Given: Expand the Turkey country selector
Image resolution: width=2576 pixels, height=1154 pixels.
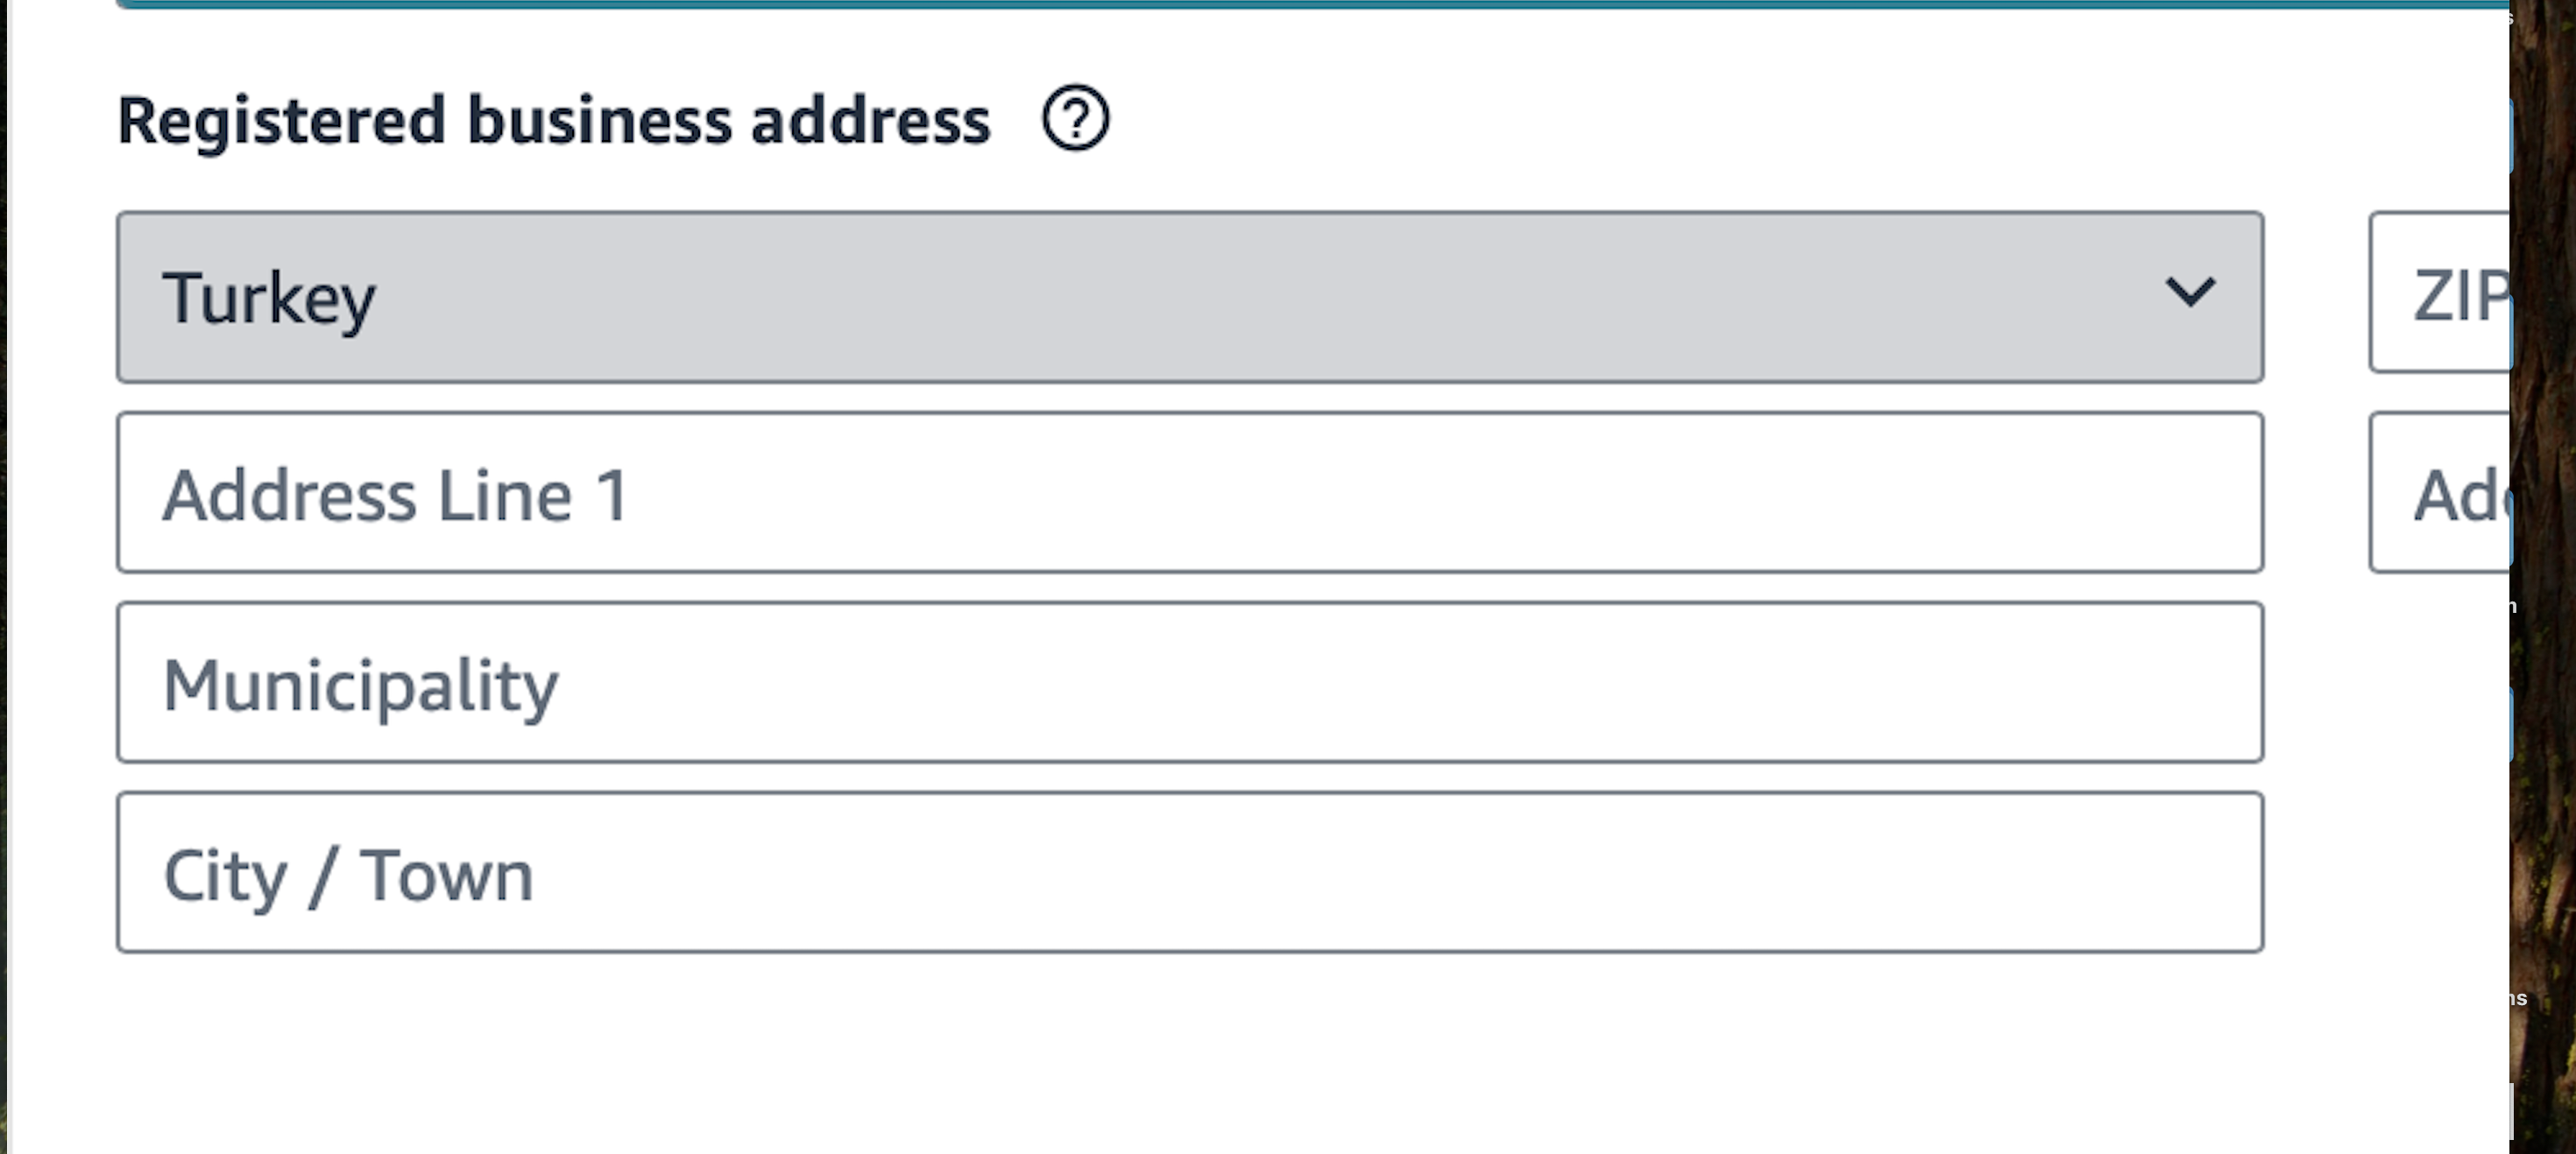Looking at the screenshot, I should click(x=1190, y=297).
